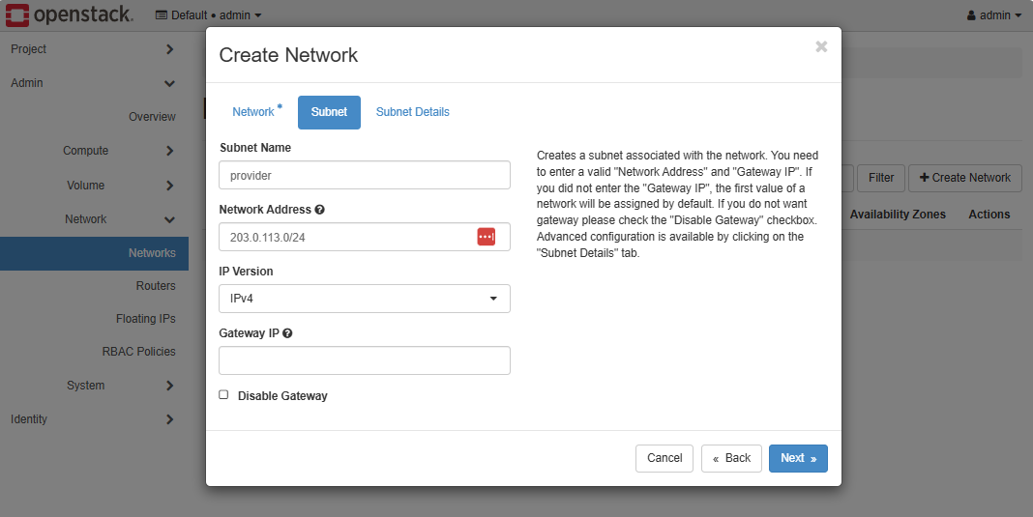Open the IP Version dropdown

(364, 299)
